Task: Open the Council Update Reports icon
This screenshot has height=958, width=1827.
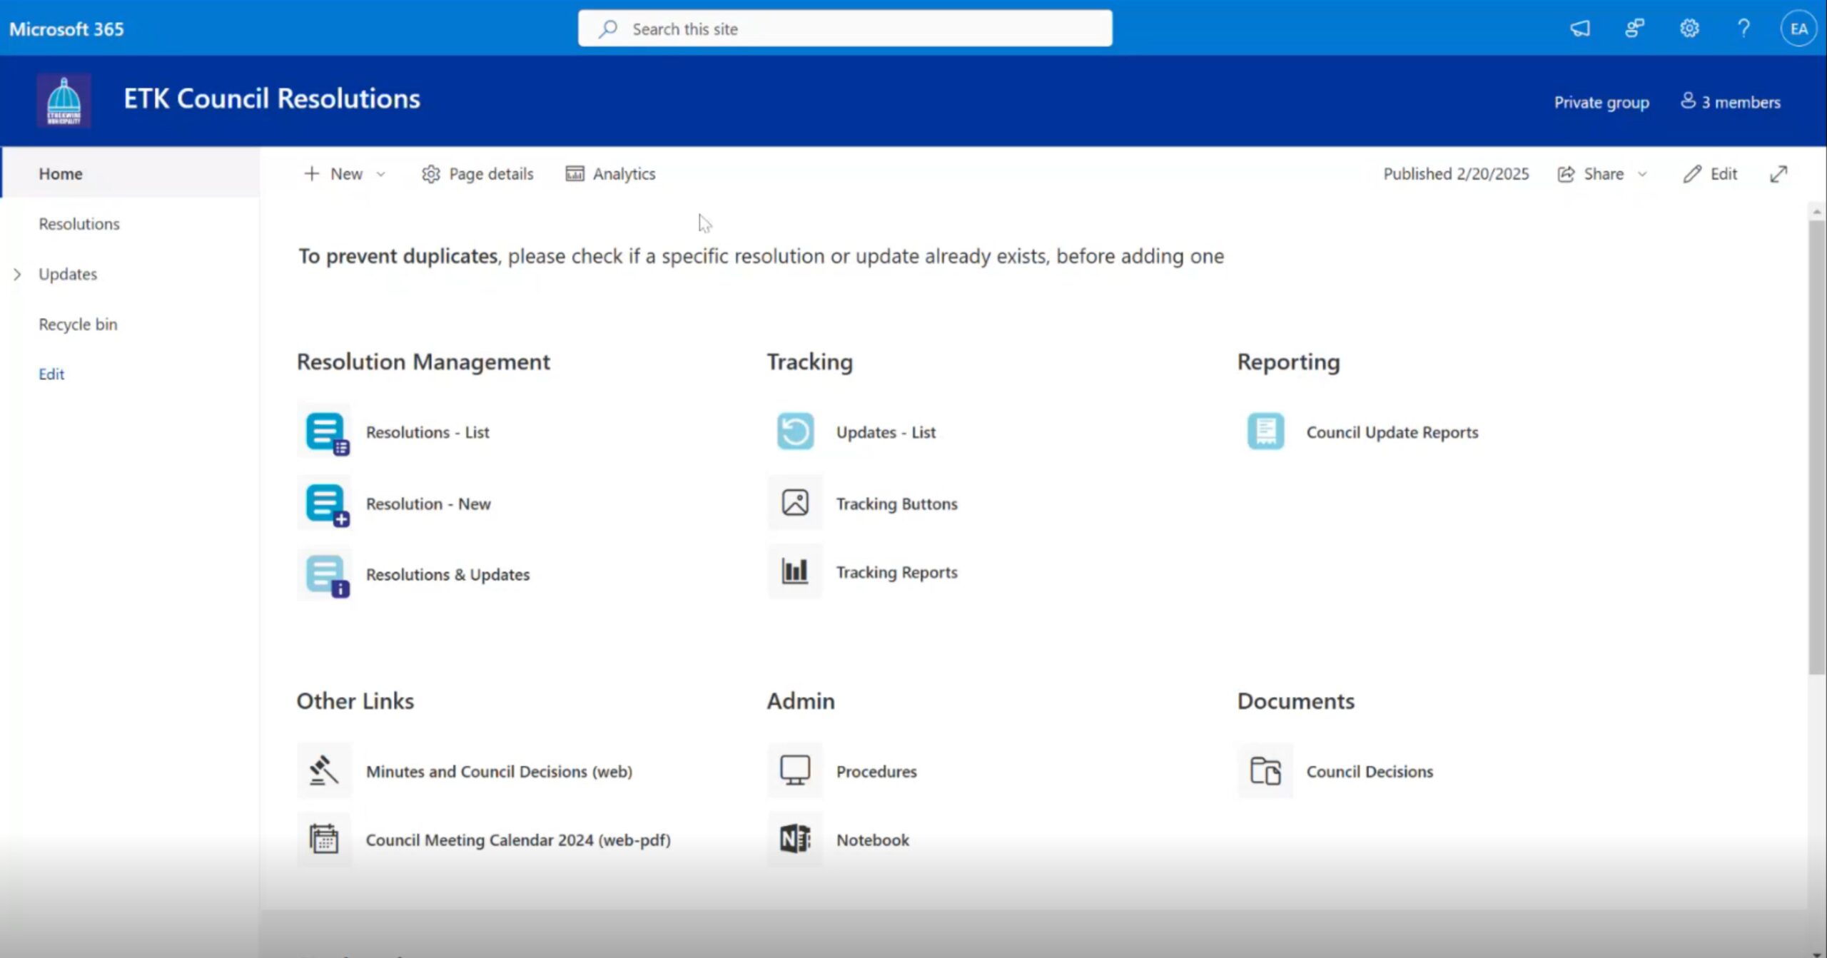Action: coord(1265,432)
